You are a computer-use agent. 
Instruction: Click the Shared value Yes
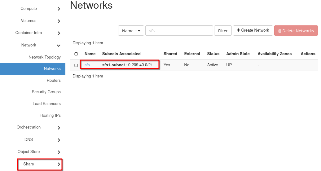point(167,65)
